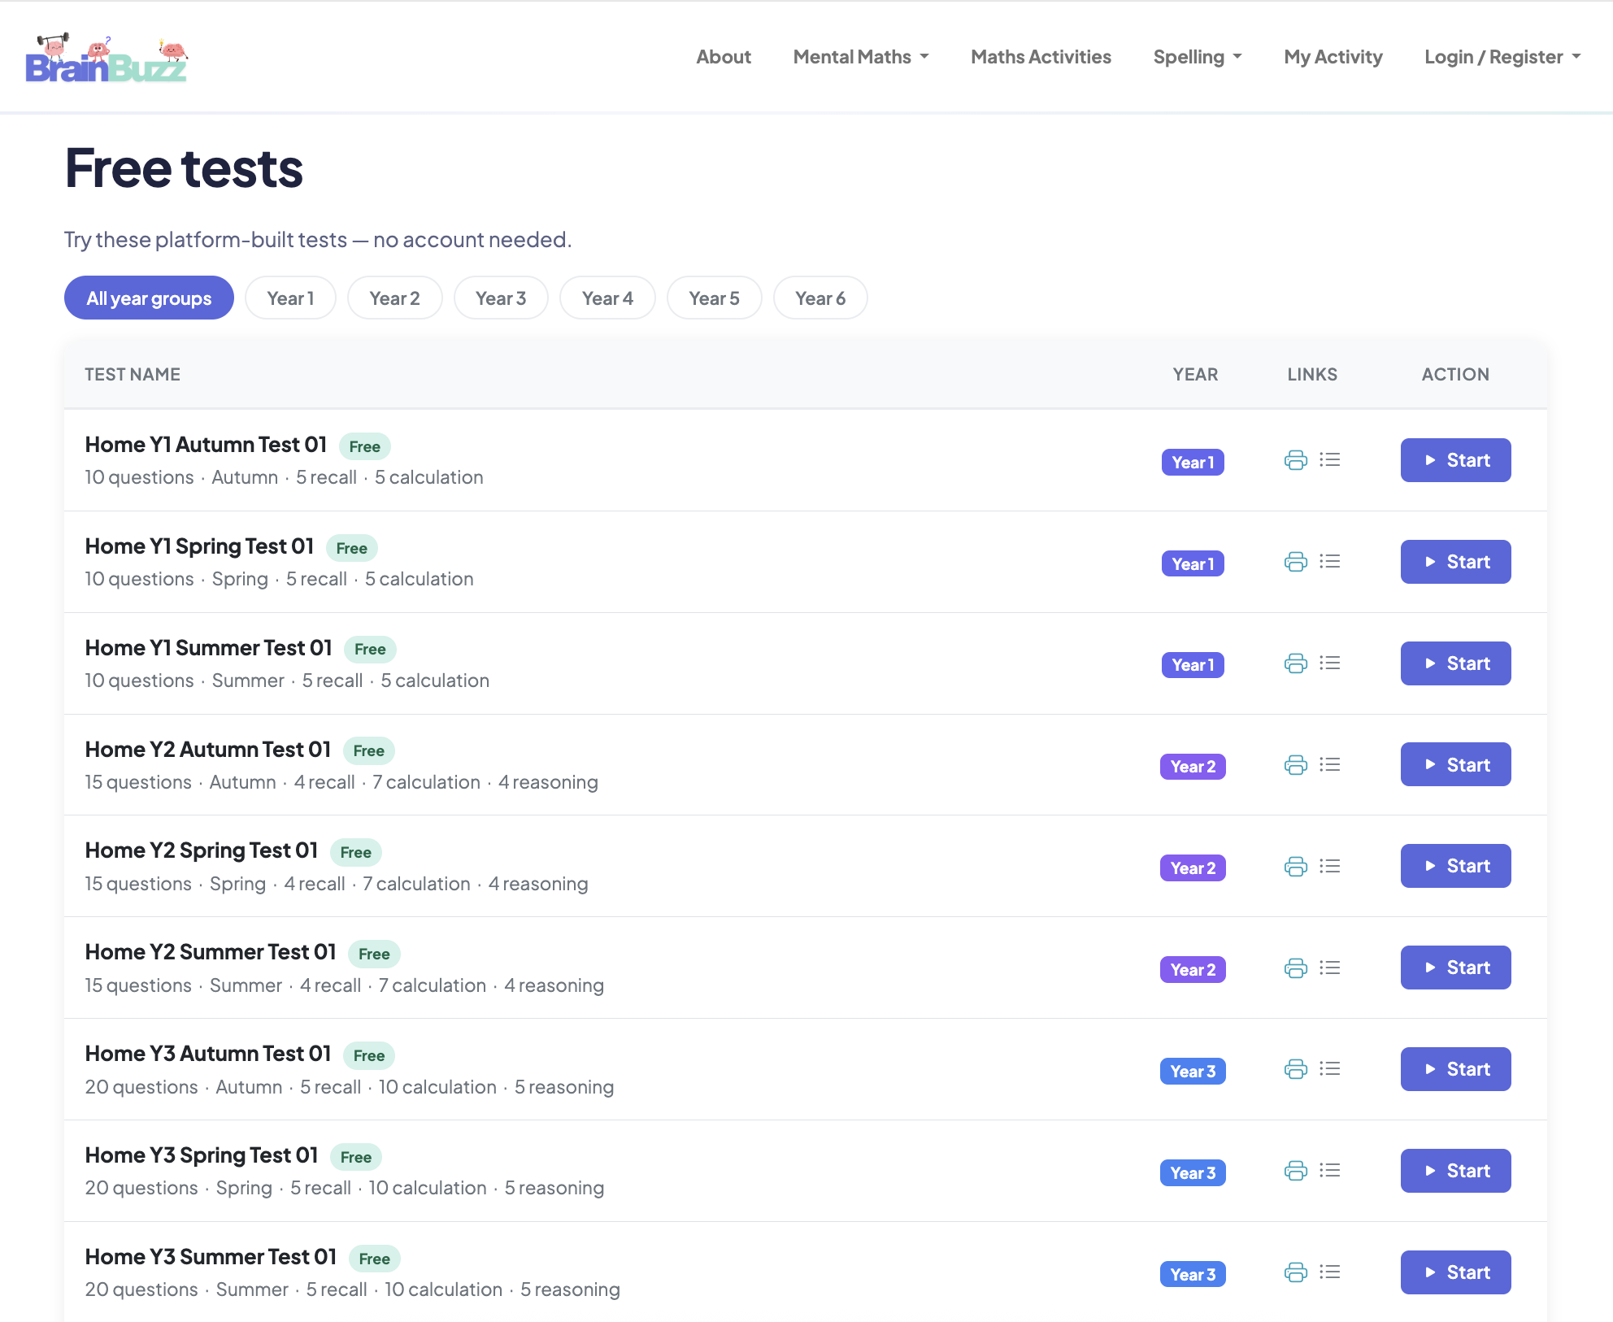This screenshot has height=1322, width=1613.
Task: Print Home Y3 Spring Test 01
Action: point(1295,1171)
